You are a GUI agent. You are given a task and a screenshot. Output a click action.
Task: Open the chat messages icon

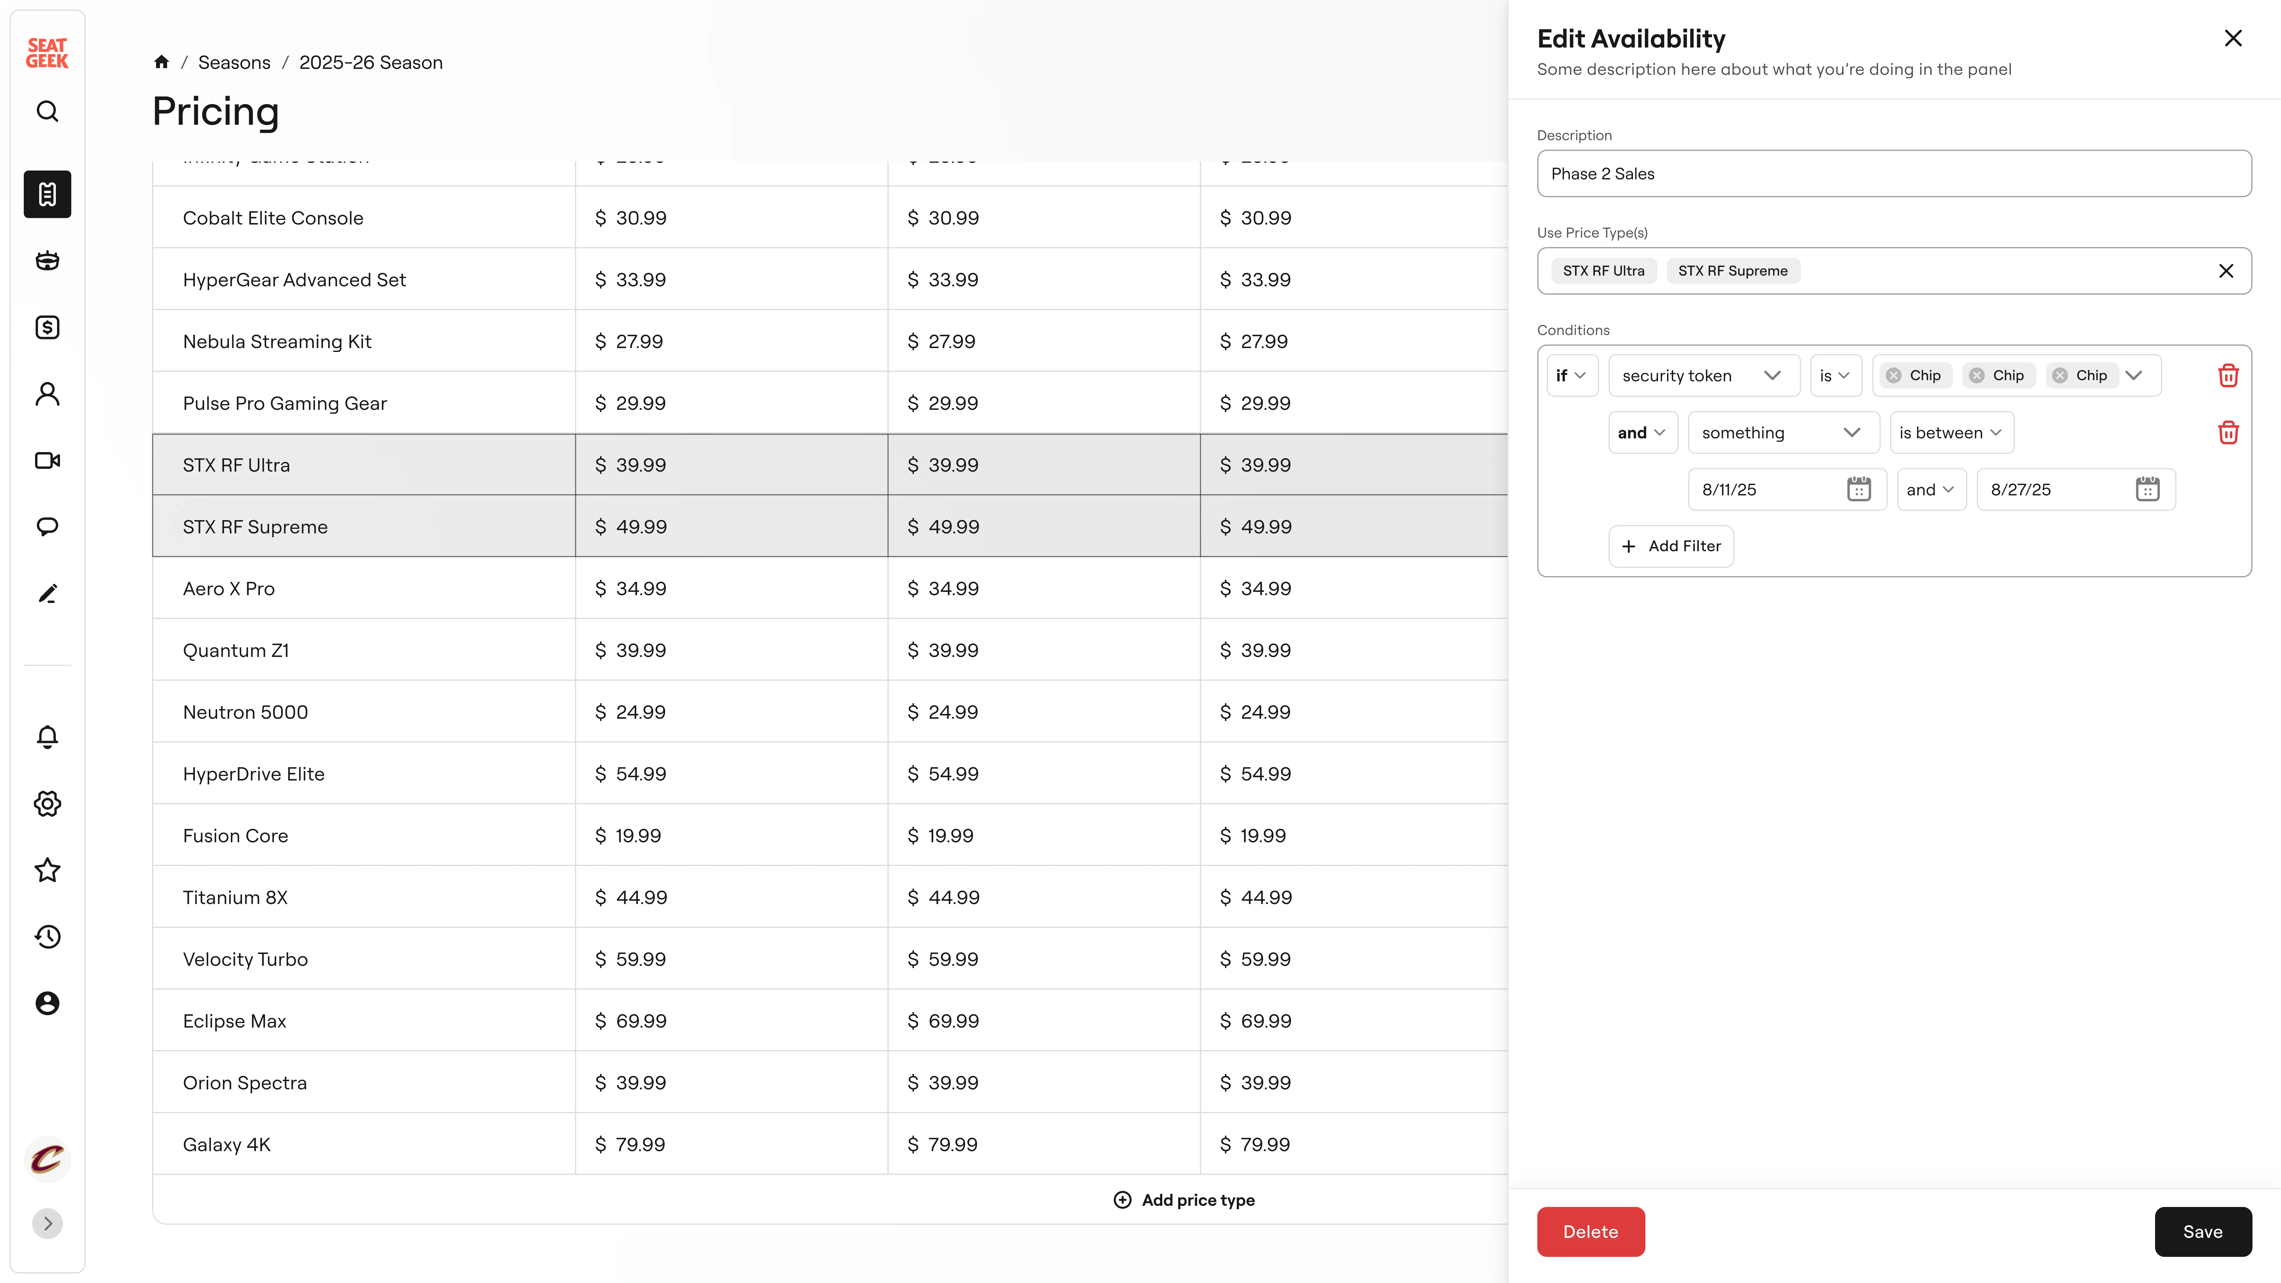point(47,526)
